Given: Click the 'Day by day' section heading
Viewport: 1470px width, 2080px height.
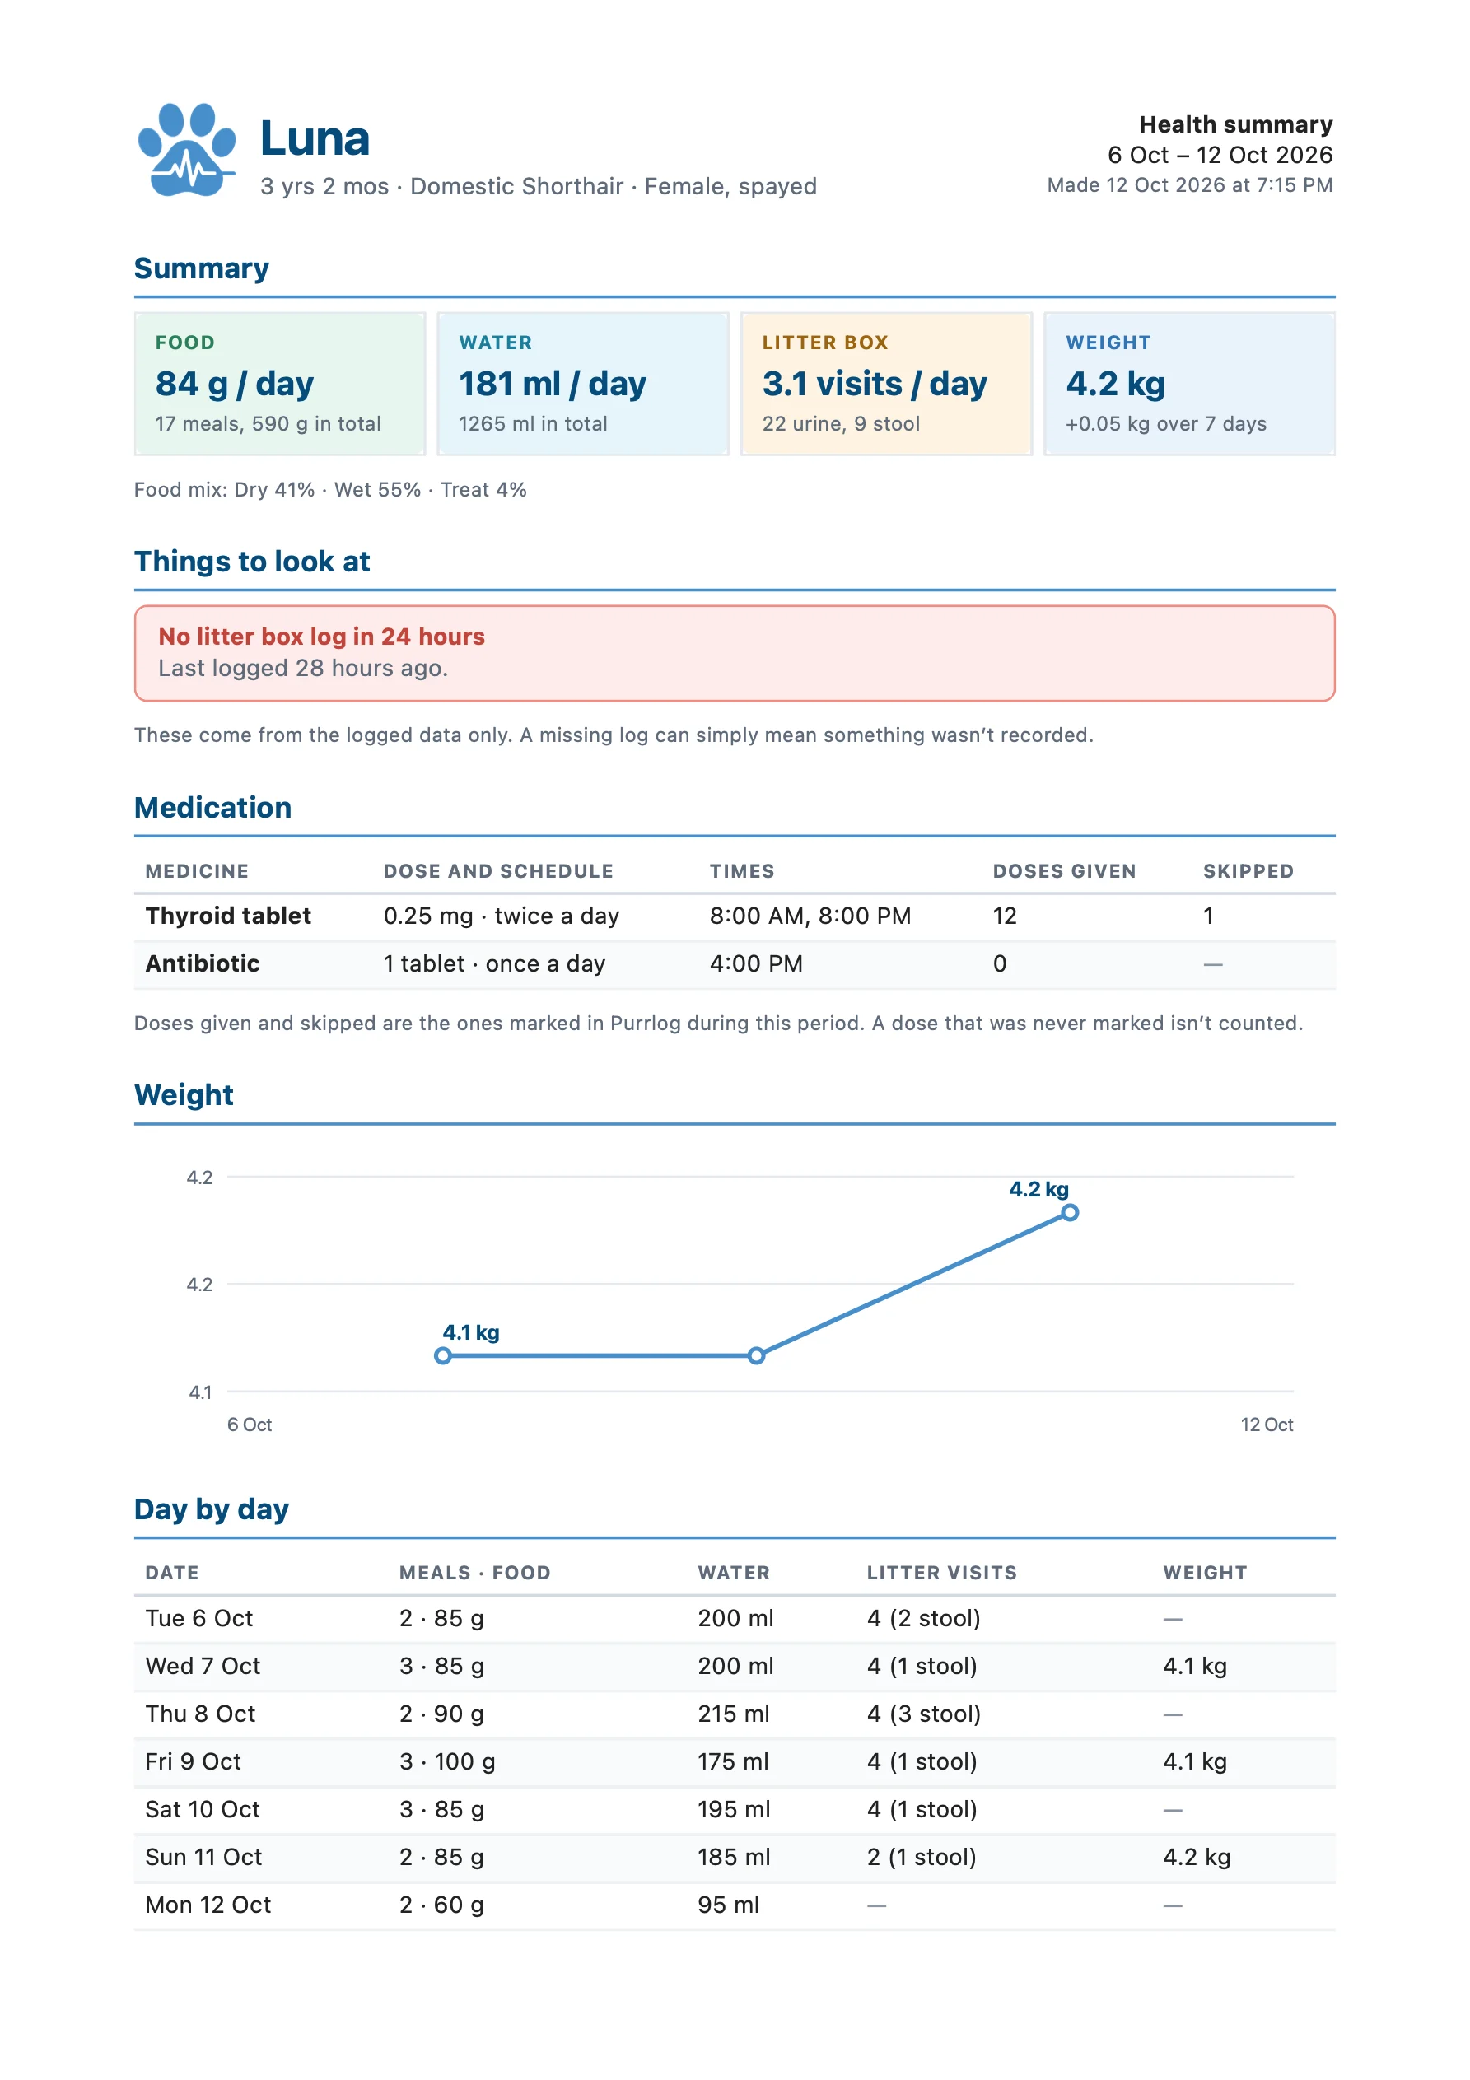Looking at the screenshot, I should tap(211, 1509).
